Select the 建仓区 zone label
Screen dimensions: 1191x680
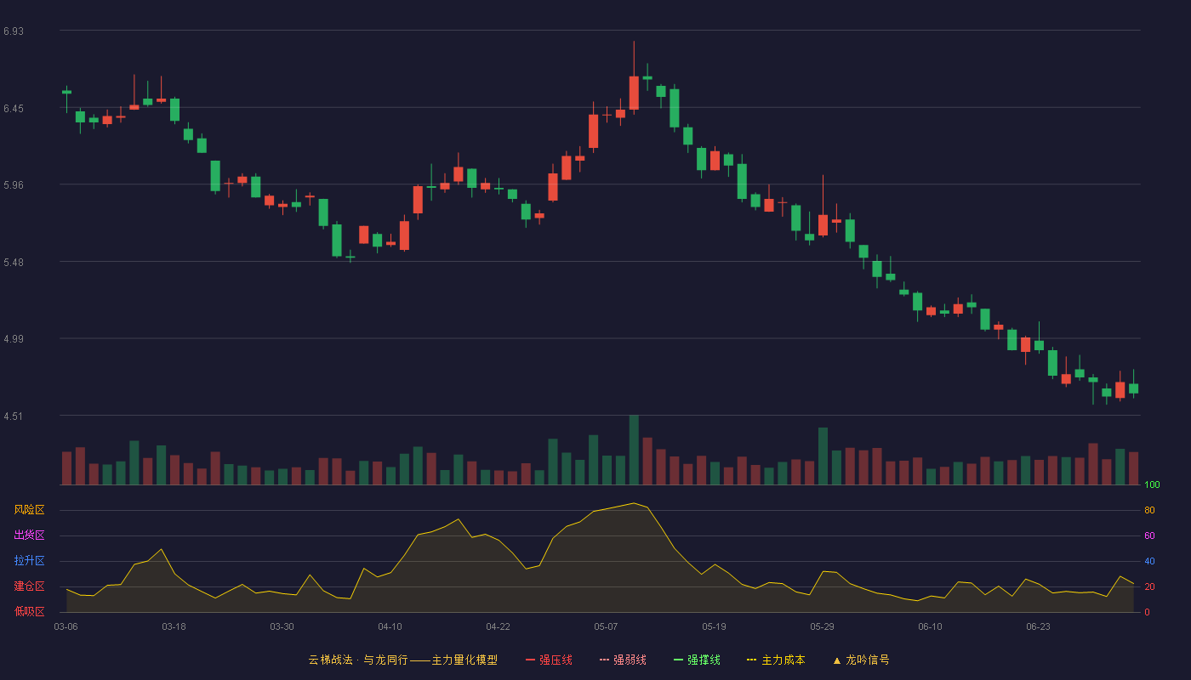point(29,586)
